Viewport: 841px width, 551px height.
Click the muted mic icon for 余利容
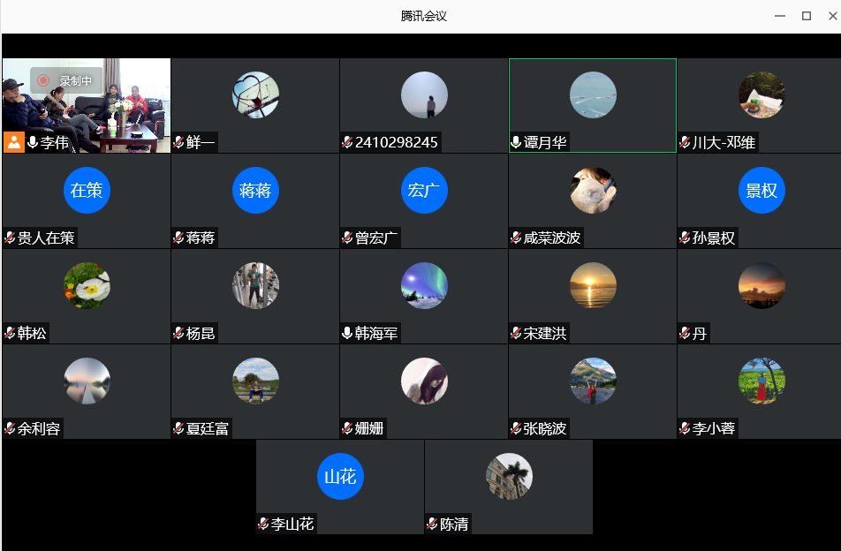click(11, 429)
